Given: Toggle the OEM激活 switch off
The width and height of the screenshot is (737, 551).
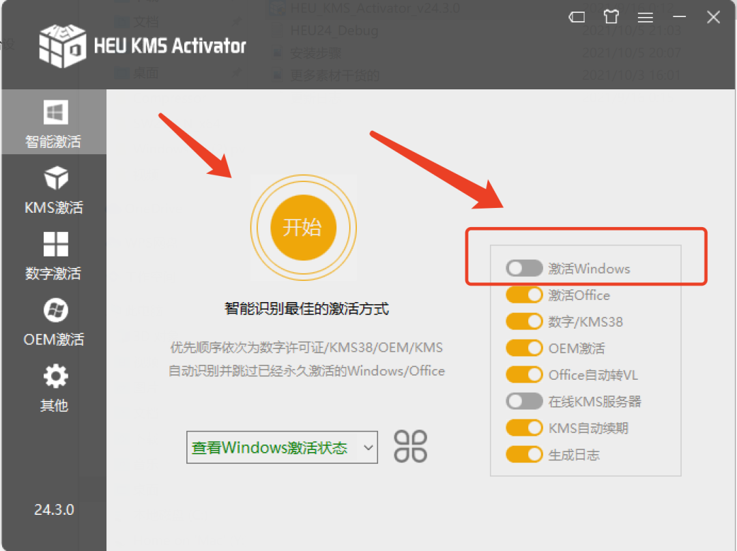Looking at the screenshot, I should (523, 348).
